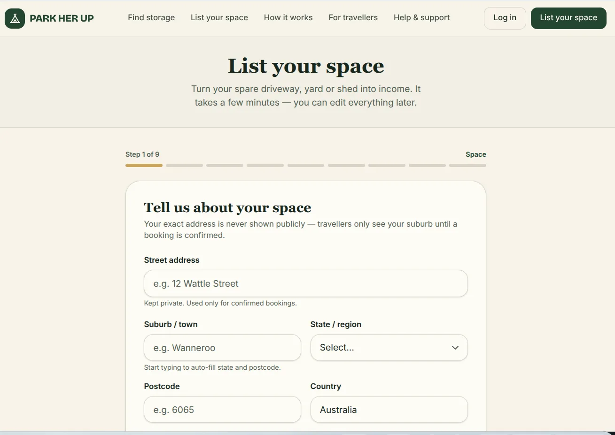Click the Park Her Up tent logo icon

[x=15, y=18]
